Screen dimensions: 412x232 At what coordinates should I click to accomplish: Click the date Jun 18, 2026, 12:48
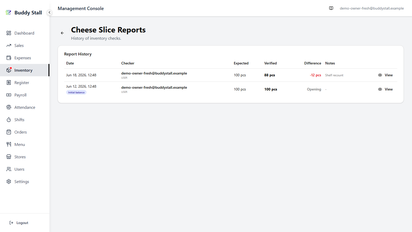tap(81, 75)
